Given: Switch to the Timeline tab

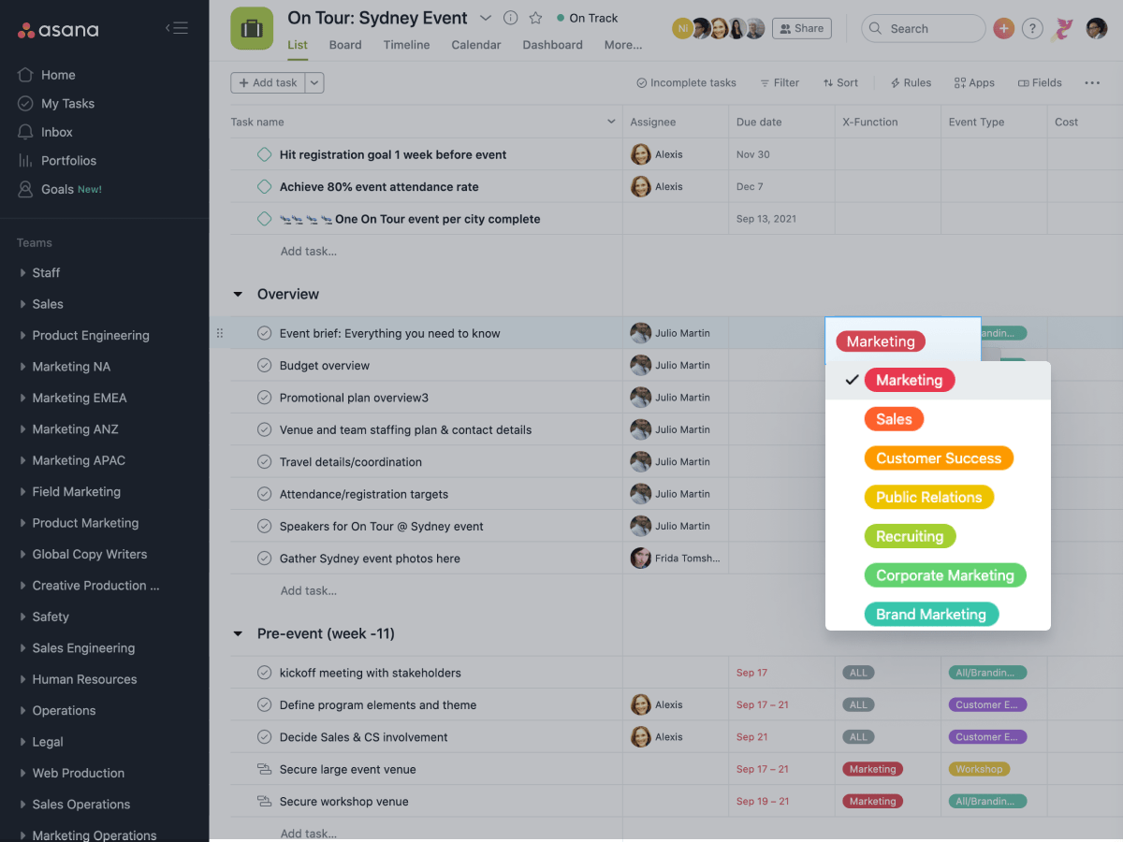Looking at the screenshot, I should [x=406, y=45].
